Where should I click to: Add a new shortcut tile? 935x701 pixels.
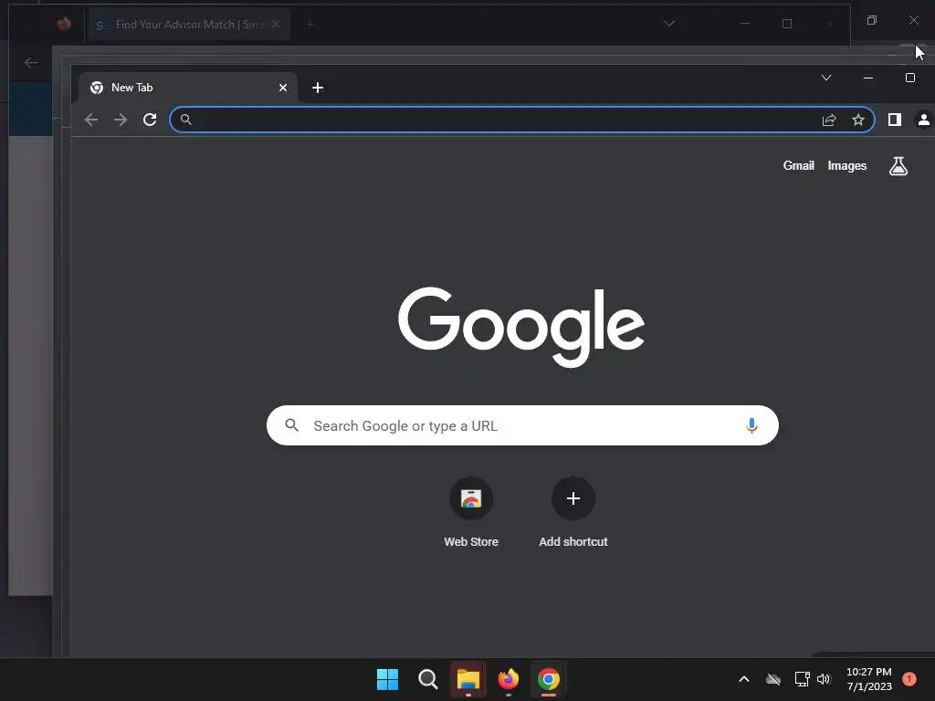573,511
